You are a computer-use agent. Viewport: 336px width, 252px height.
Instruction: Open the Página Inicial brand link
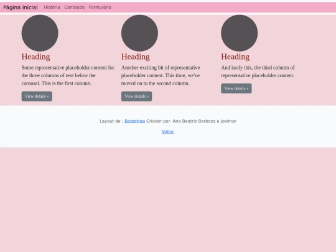(x=21, y=7)
